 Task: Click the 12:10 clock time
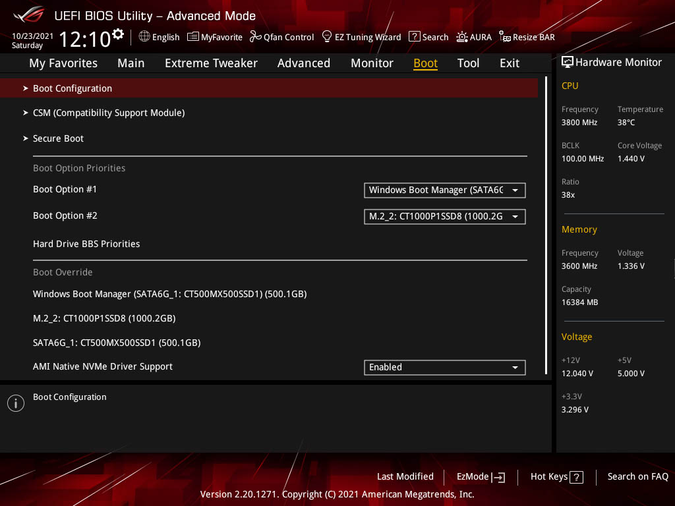point(85,39)
